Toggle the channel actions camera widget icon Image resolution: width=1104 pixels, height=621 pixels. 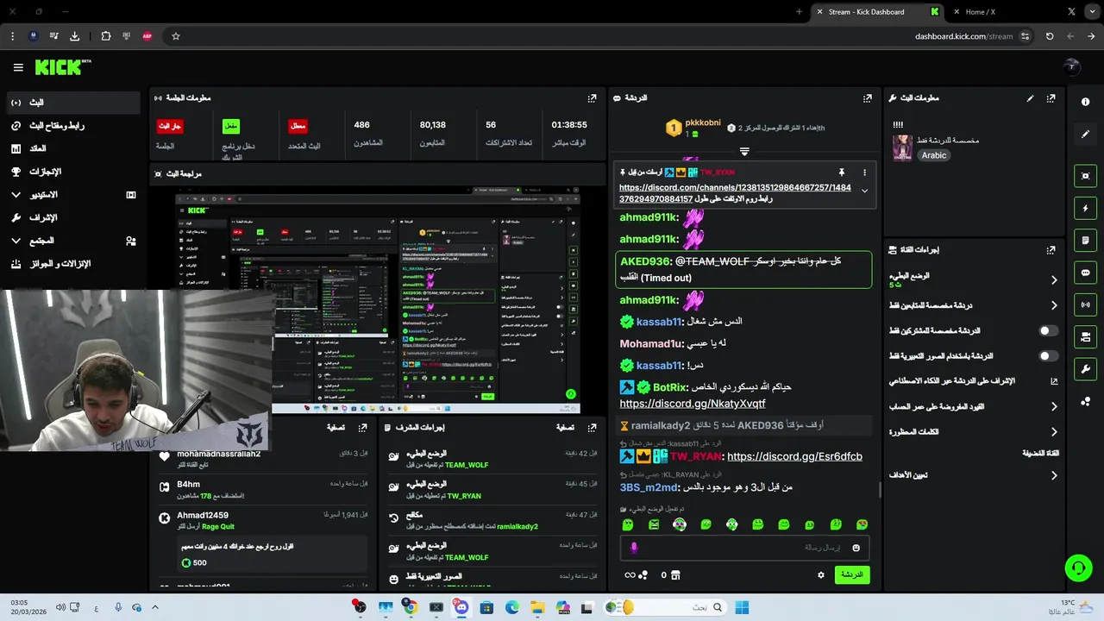point(1085,336)
